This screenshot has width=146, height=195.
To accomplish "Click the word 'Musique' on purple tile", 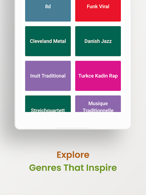I will (x=98, y=104).
